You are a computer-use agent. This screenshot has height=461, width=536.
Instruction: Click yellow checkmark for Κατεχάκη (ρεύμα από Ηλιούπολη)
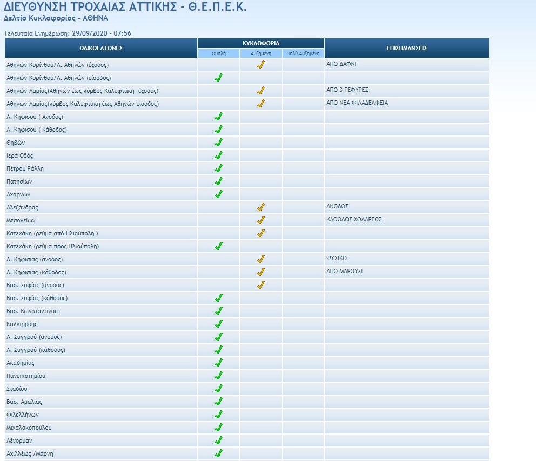point(261,233)
